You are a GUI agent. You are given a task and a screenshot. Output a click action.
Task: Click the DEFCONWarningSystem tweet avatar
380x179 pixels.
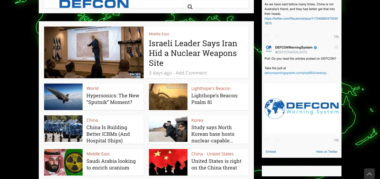click(269, 49)
